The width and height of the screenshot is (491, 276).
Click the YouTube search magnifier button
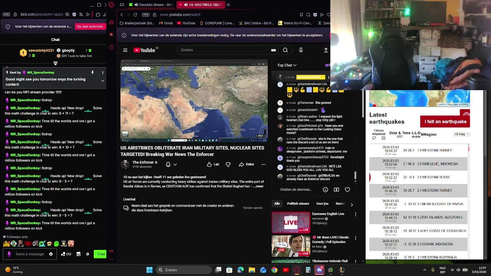click(285, 50)
